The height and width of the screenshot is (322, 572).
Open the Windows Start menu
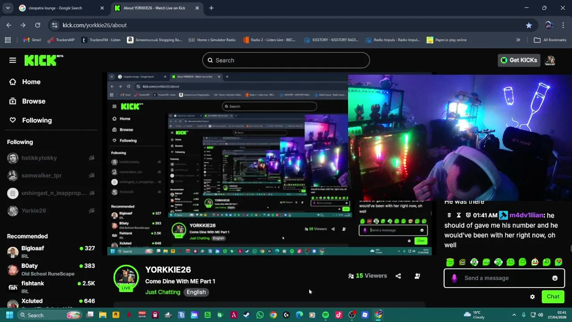(9, 315)
